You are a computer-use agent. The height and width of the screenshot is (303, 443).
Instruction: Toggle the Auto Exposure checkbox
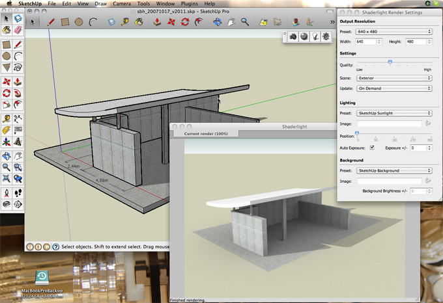(372, 148)
